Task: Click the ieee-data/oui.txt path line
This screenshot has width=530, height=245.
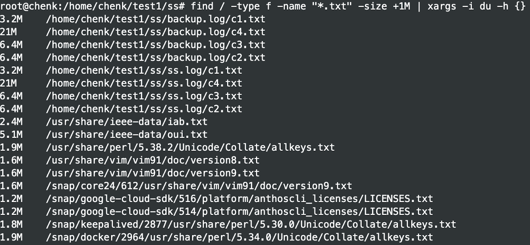Action: (127, 135)
